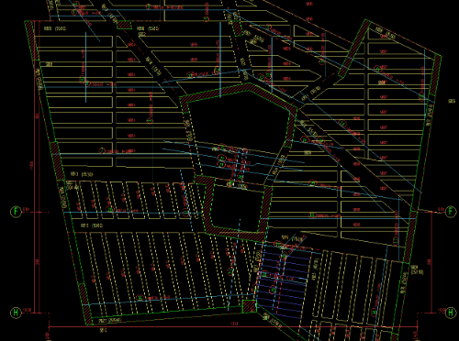The width and height of the screenshot is (459, 341).
Task: Select the hatched left wall segment above grid line F
Action: tap(58, 160)
